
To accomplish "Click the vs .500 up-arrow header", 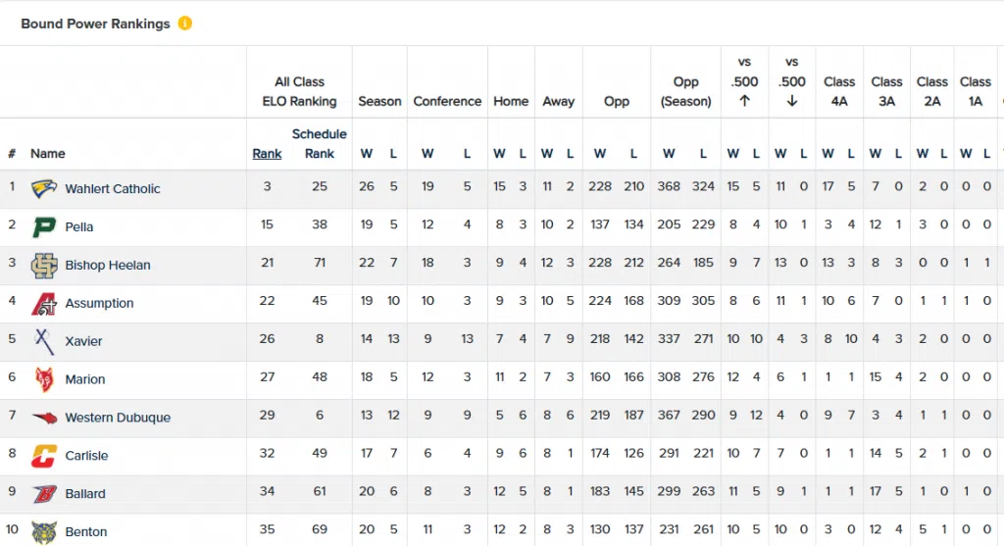I will click(x=744, y=82).
